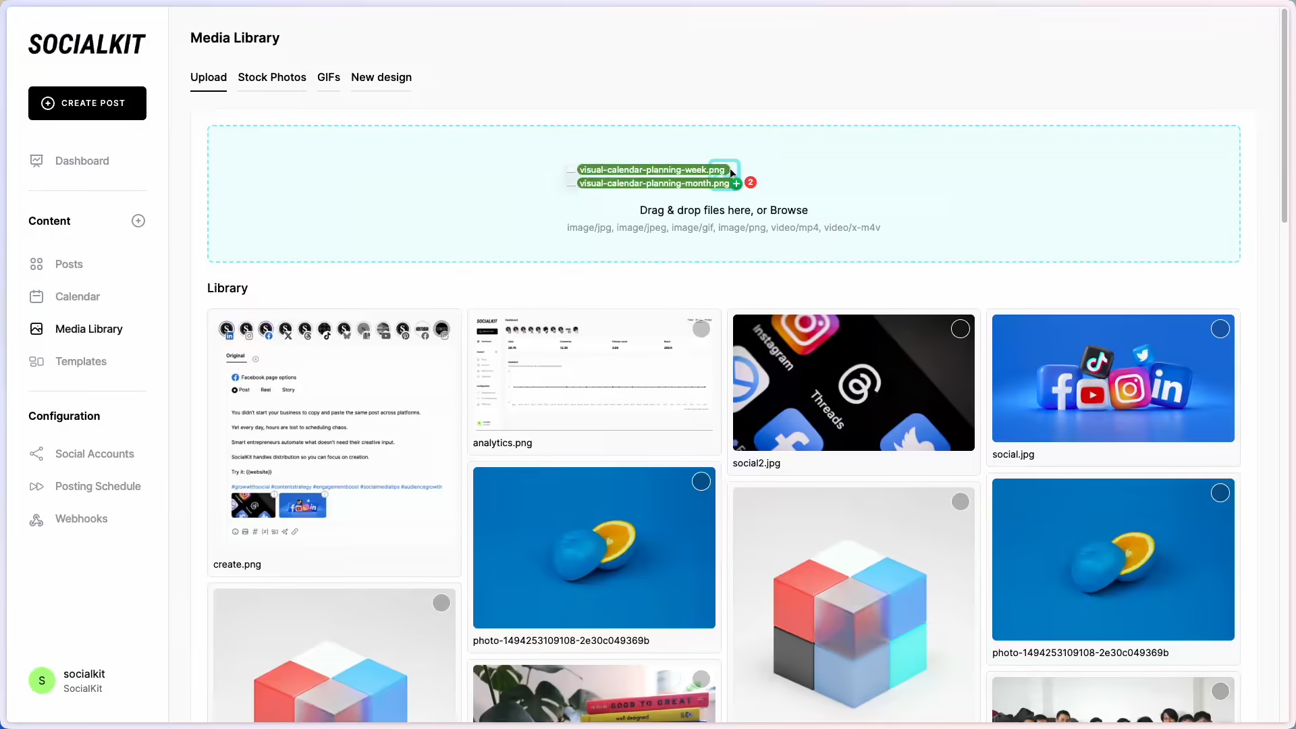This screenshot has width=1296, height=729.
Task: Click the socialkit user avatar
Action: tap(42, 680)
